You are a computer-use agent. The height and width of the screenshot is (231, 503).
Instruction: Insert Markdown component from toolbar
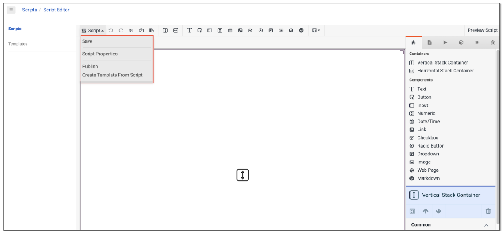[301, 30]
